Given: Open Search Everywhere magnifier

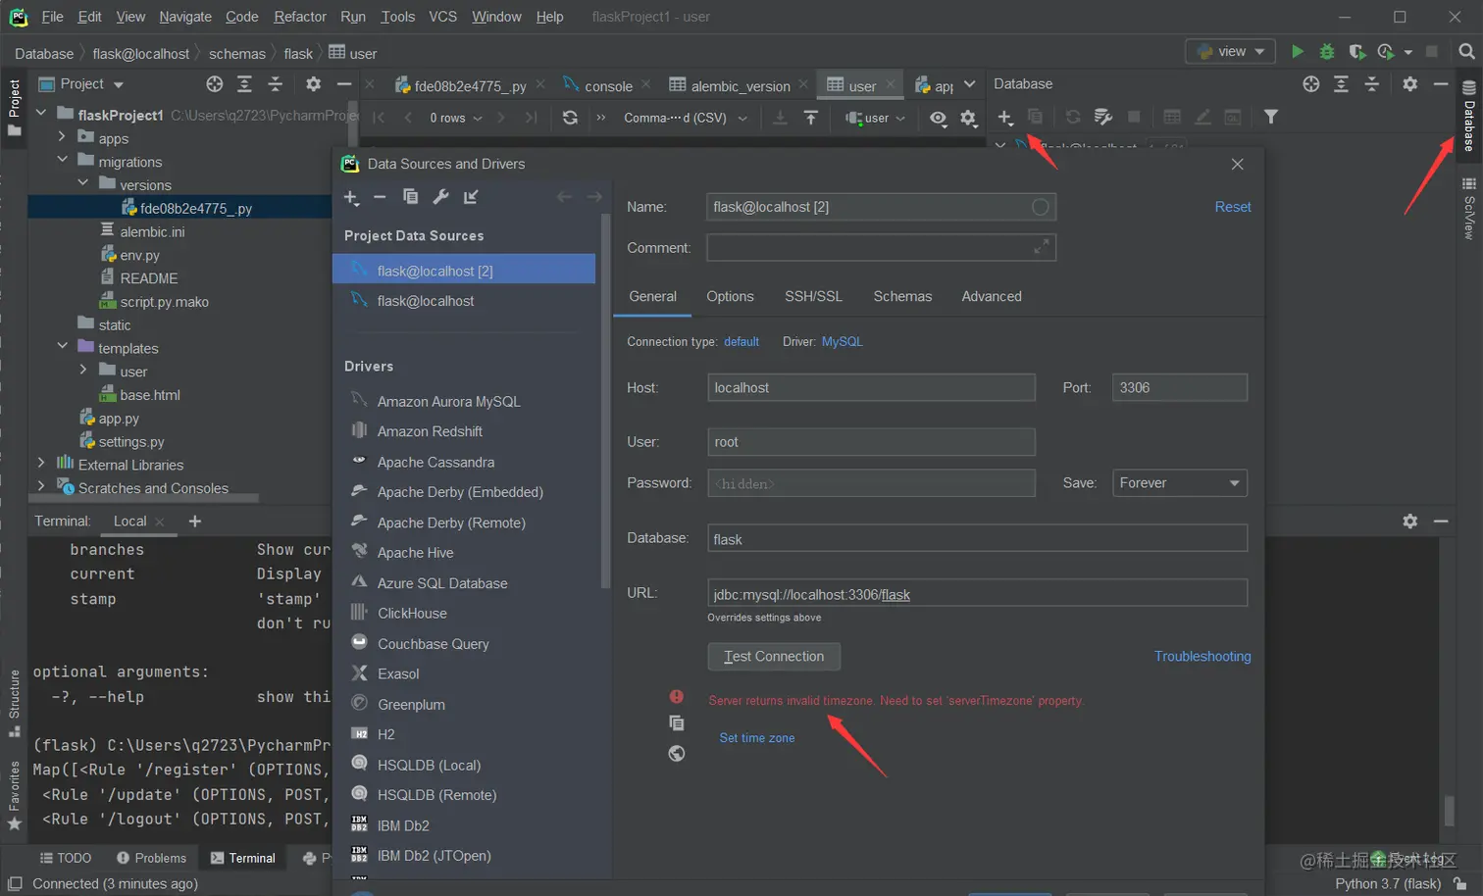Looking at the screenshot, I should pyautogui.click(x=1465, y=51).
